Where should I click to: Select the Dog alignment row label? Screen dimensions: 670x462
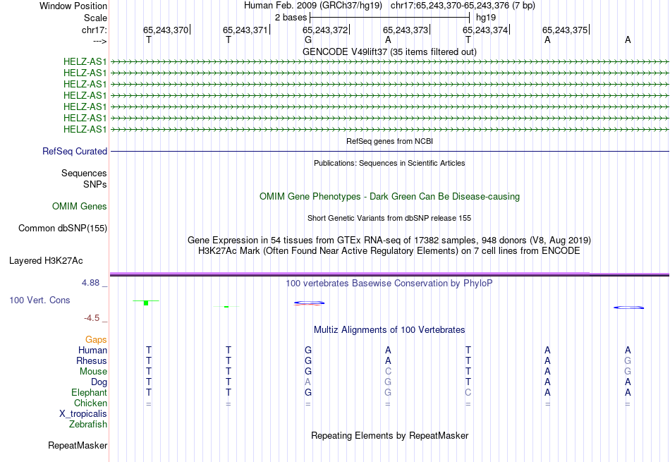(x=99, y=382)
